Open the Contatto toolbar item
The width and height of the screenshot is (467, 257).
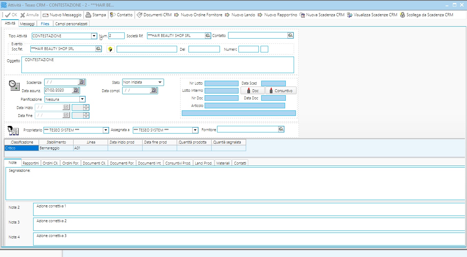[121, 15]
